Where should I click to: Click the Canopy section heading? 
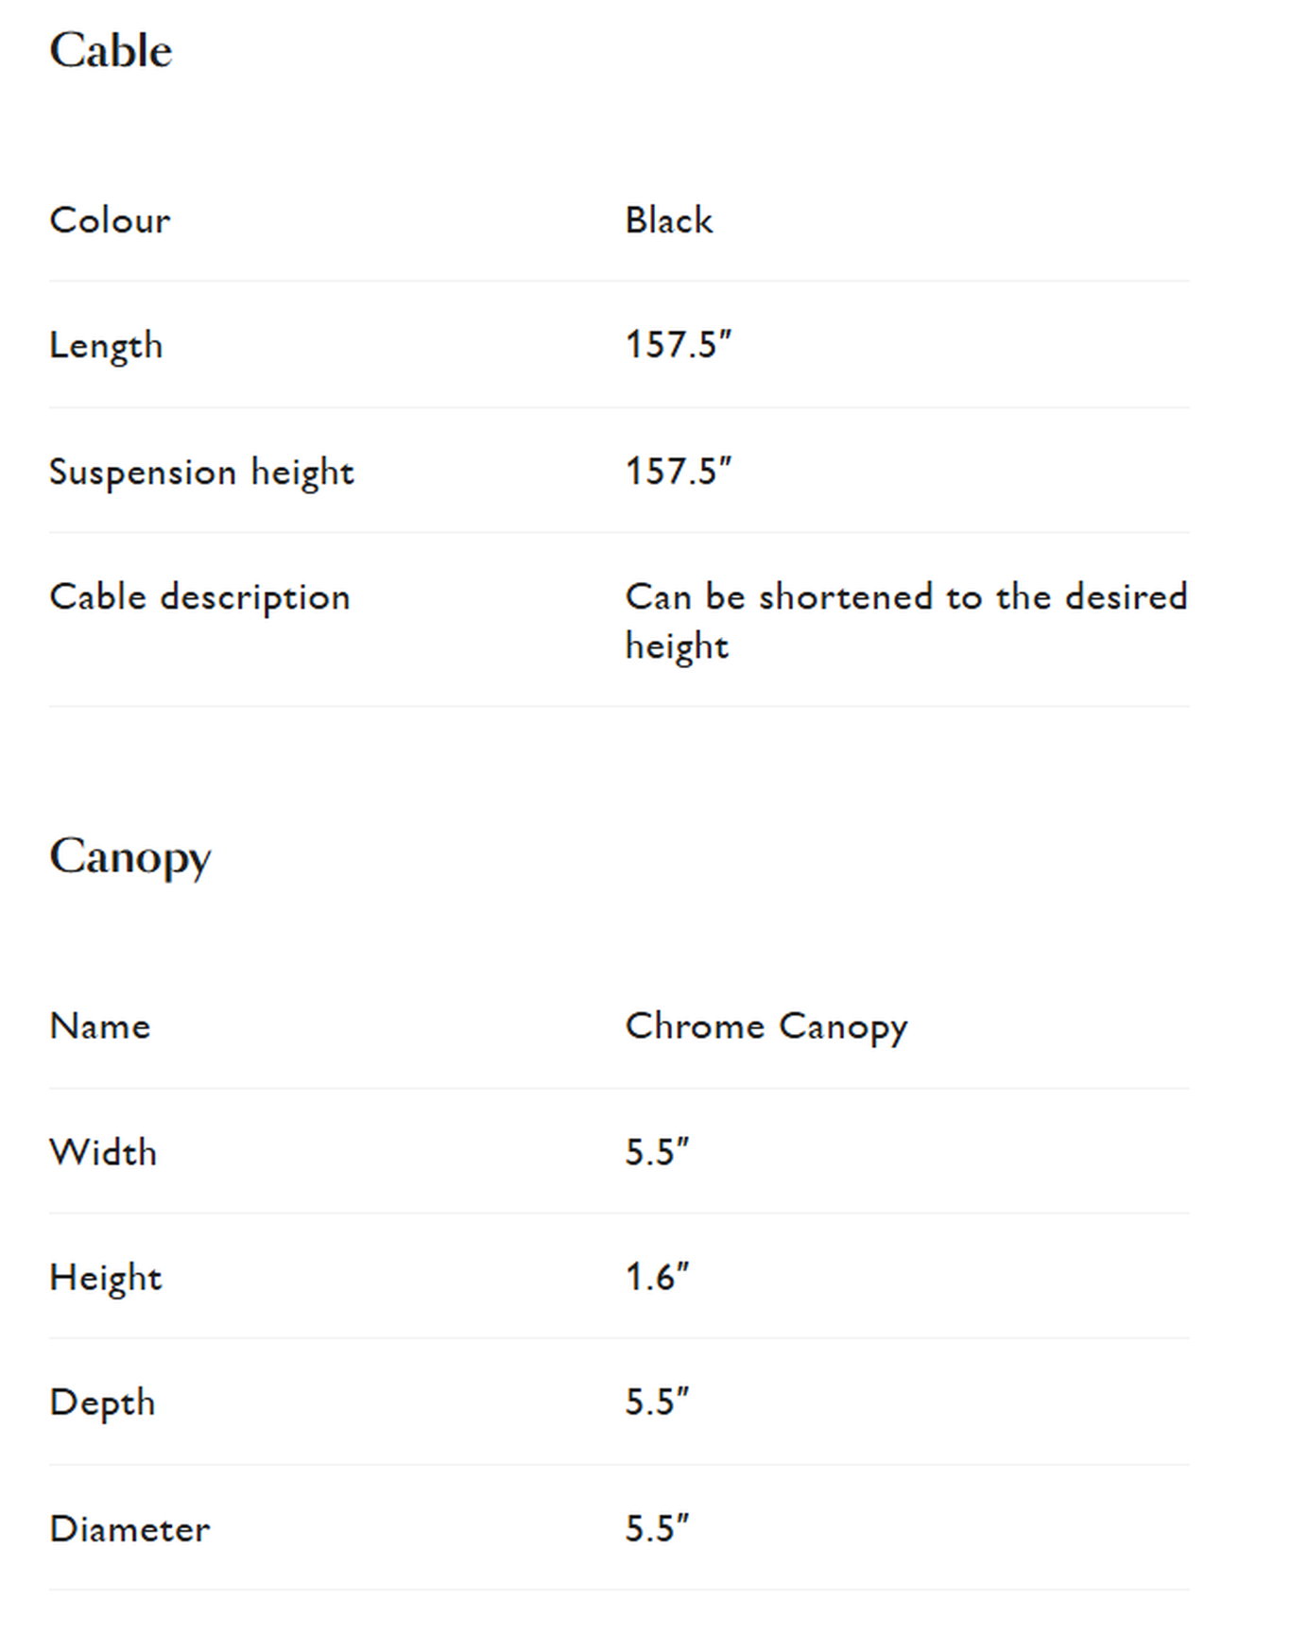click(130, 857)
